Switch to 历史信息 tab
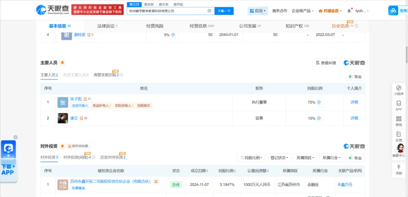This screenshot has width=408, height=197. click(x=342, y=26)
